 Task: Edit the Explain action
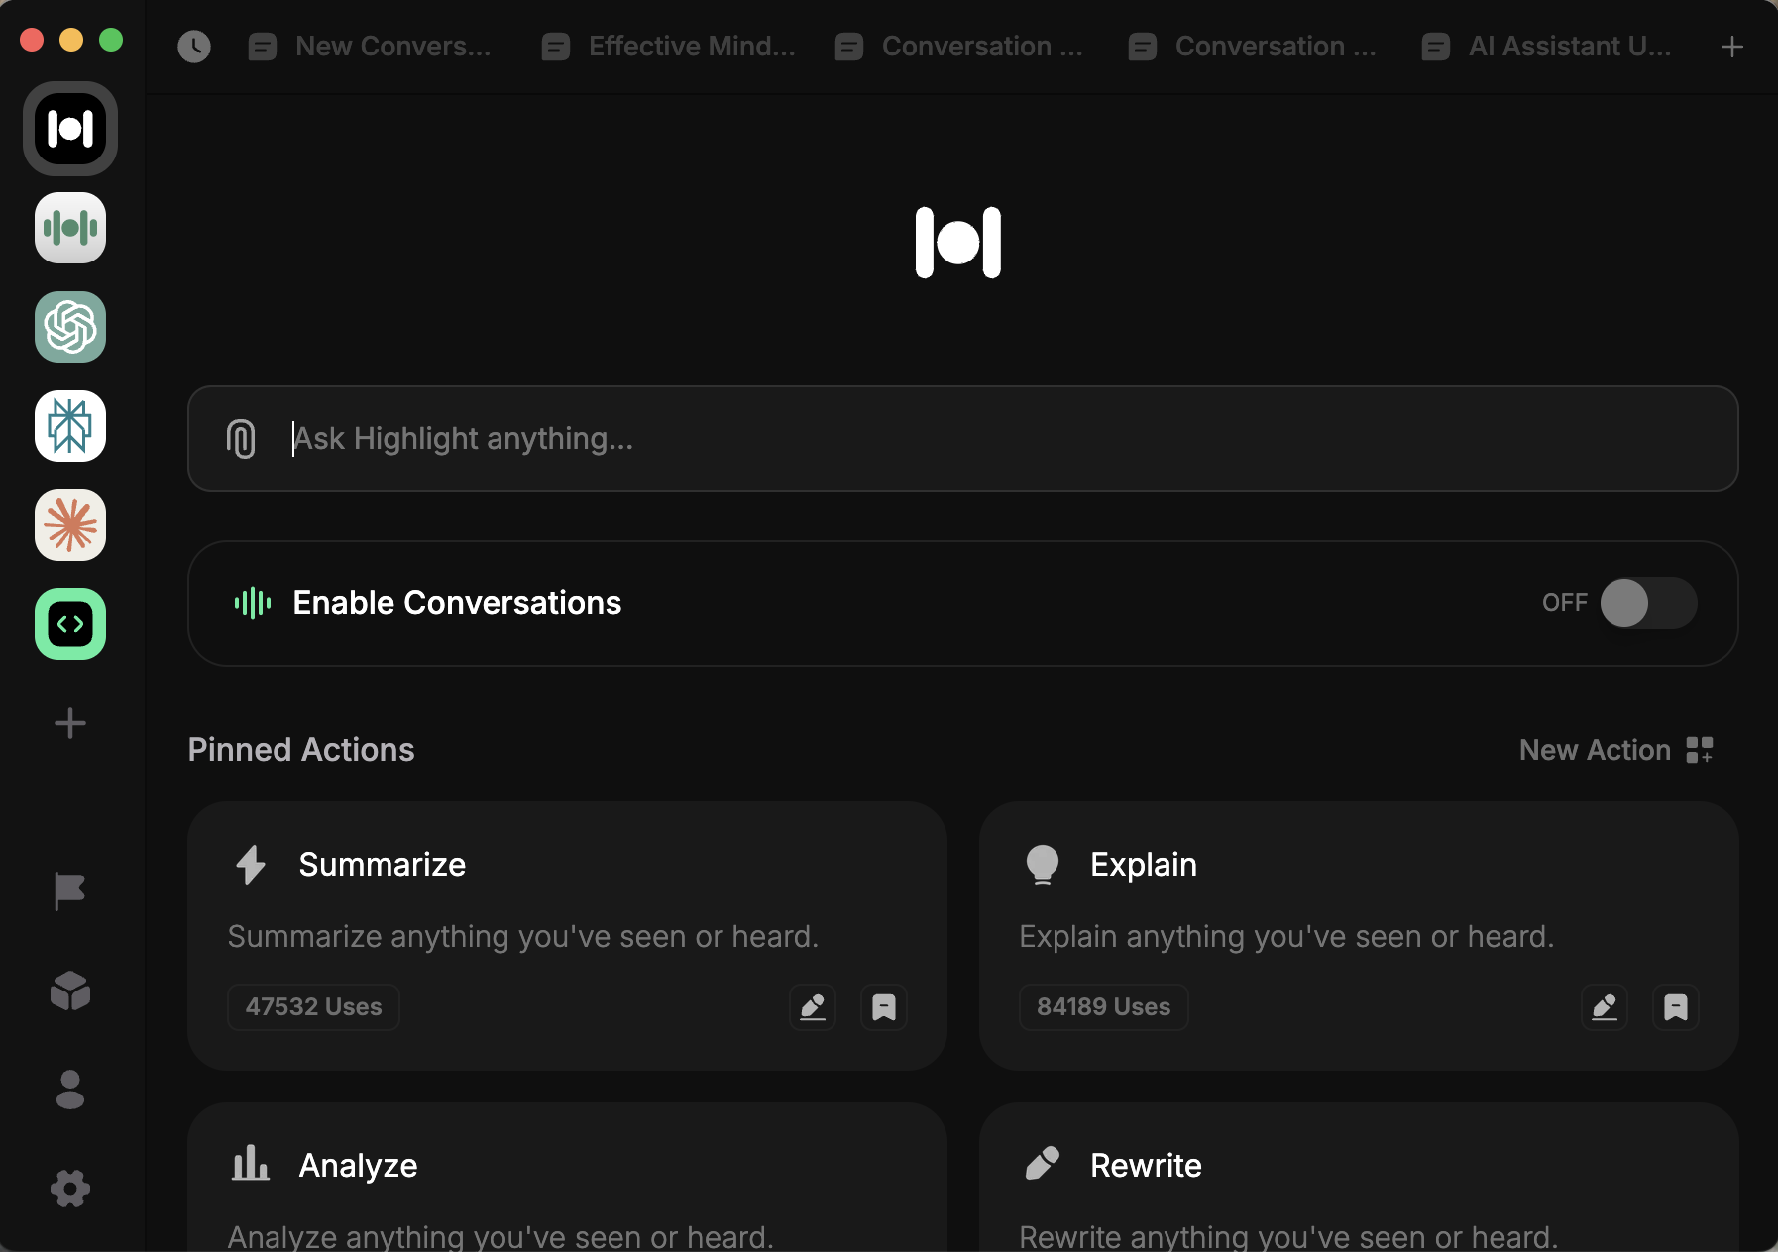pos(1605,1007)
